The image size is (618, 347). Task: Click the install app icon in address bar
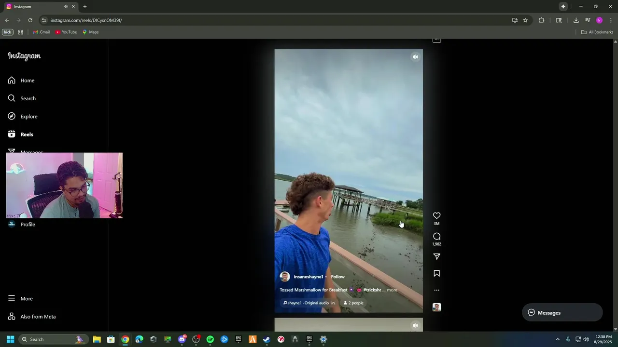tap(515, 20)
